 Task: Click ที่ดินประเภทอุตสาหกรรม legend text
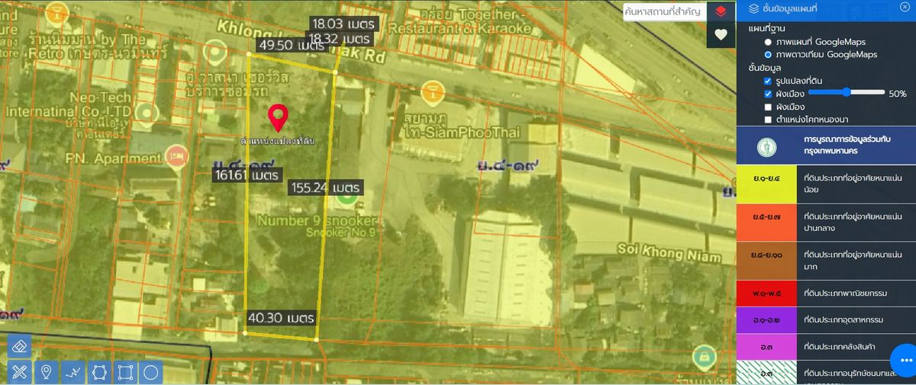point(844,319)
